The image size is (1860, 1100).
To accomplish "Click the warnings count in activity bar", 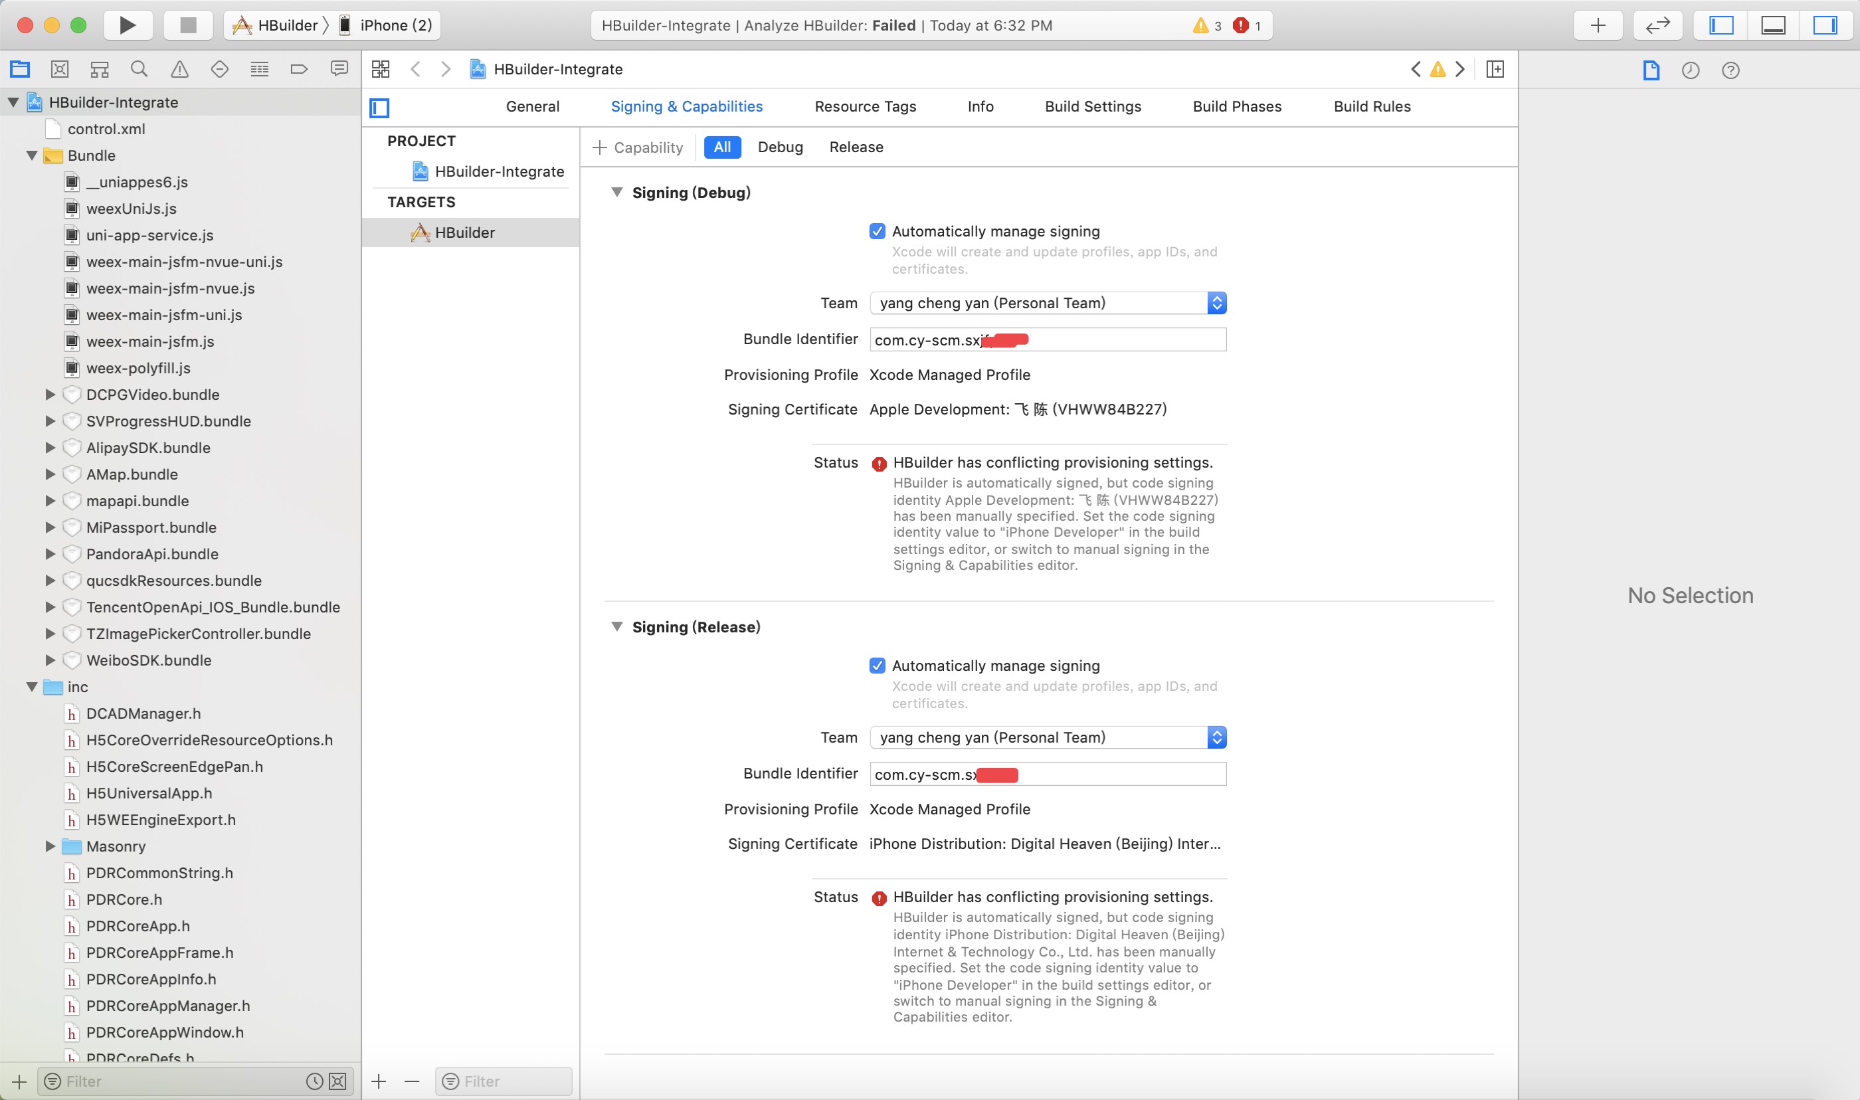I will [x=1206, y=26].
